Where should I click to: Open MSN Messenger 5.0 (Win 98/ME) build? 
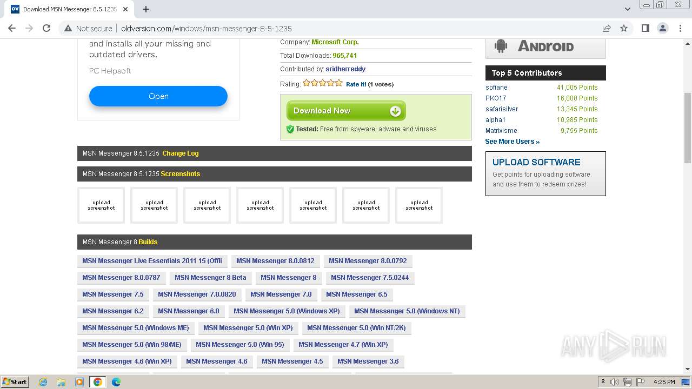pyautogui.click(x=132, y=345)
